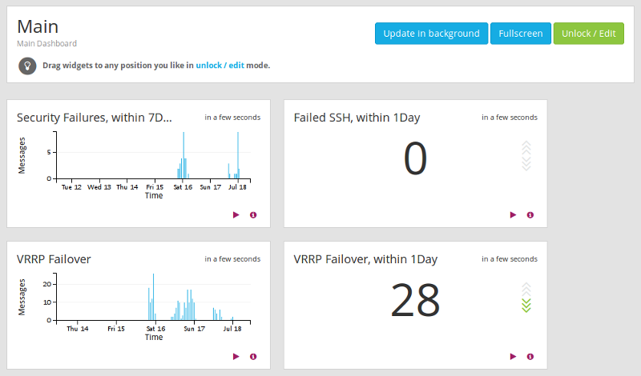Viewport: 641px width, 376px height.
Task: Click the green Unlock / Edit button
Action: 588,34
